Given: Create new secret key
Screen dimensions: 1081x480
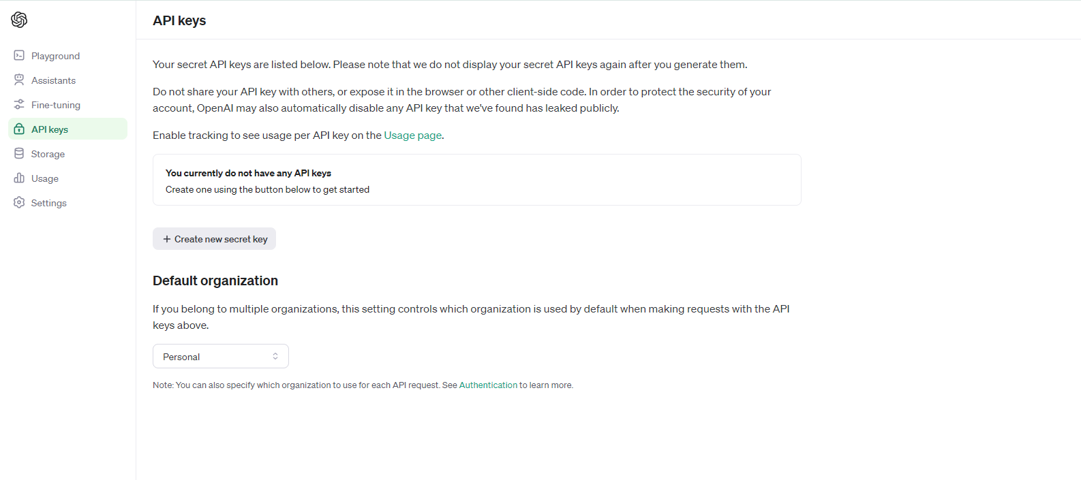Looking at the screenshot, I should [214, 239].
